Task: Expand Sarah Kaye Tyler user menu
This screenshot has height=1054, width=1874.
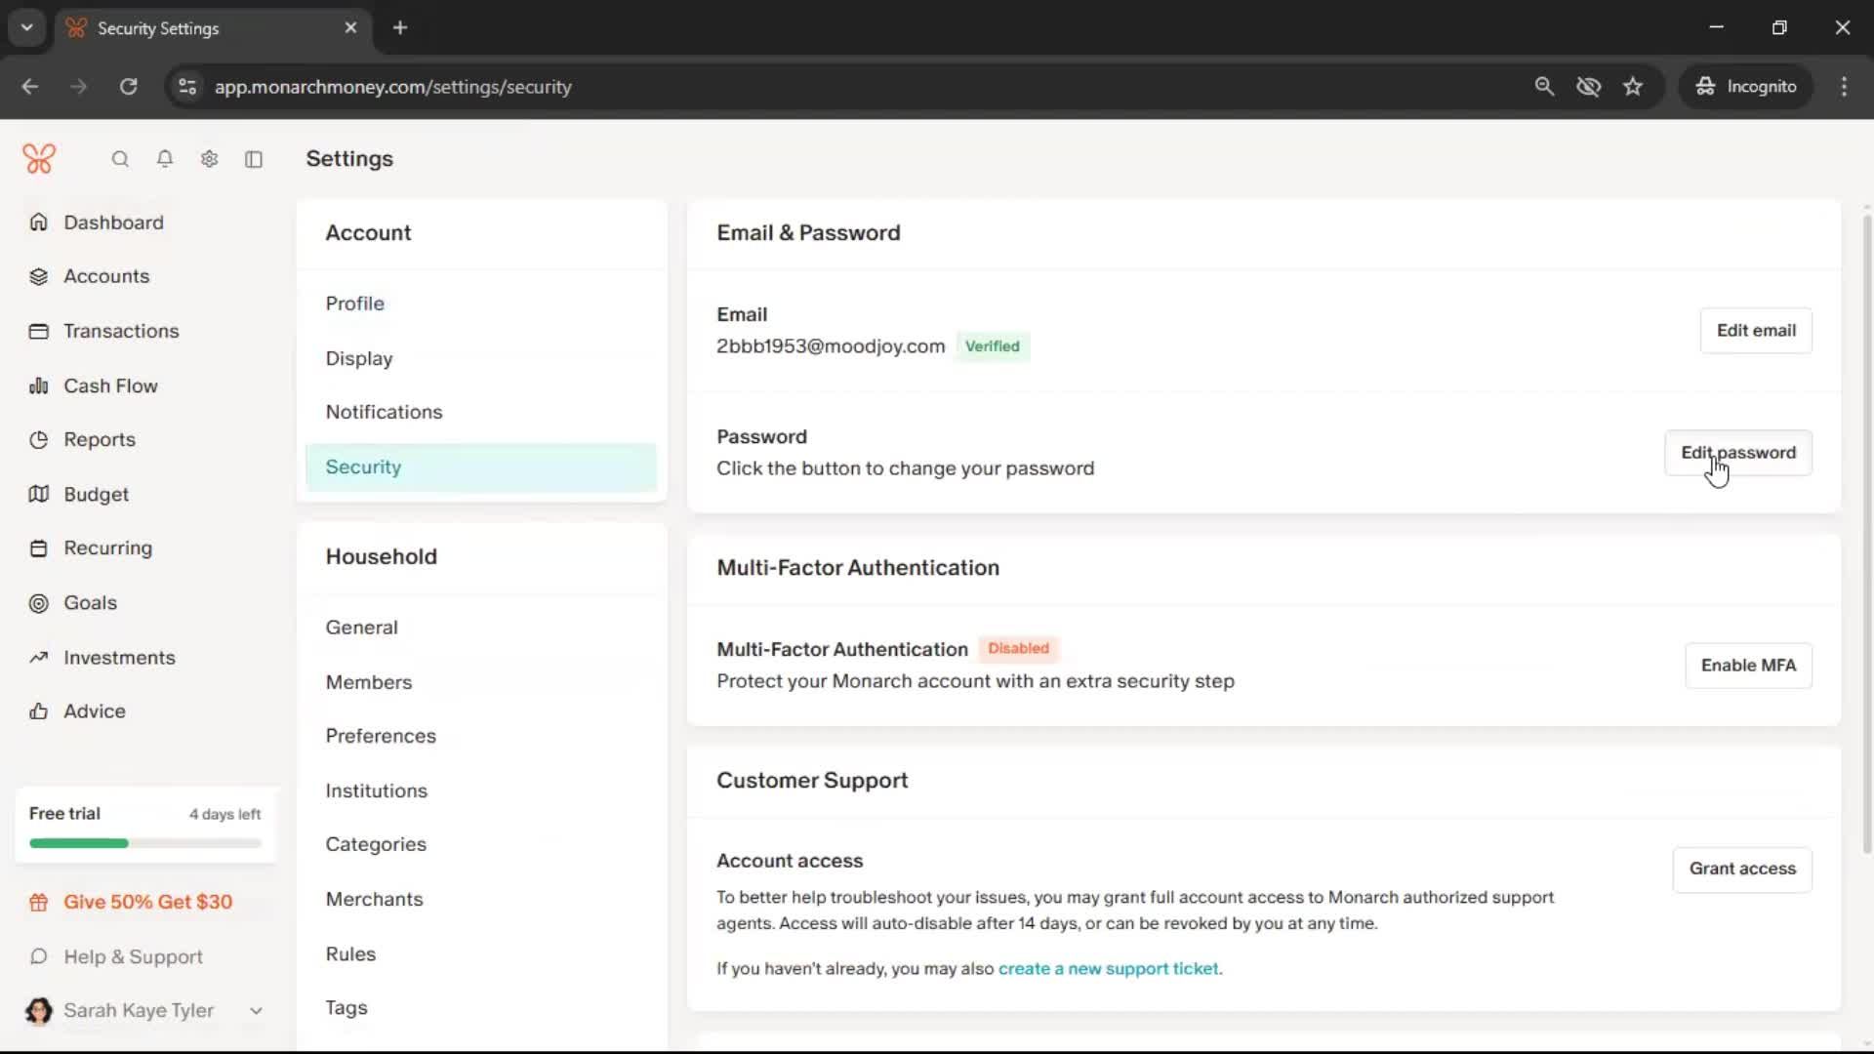Action: pyautogui.click(x=256, y=1011)
